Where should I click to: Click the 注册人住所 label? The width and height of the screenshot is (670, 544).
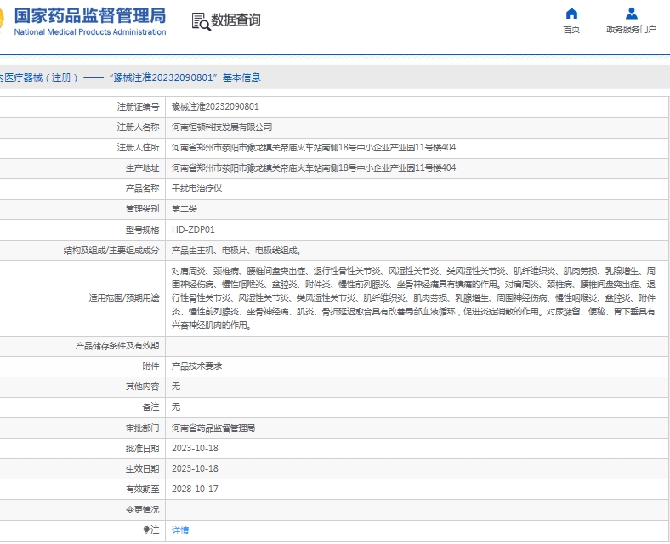coord(138,148)
